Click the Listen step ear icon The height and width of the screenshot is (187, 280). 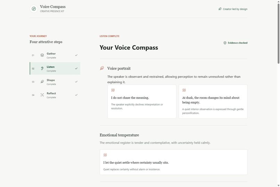pos(42,68)
